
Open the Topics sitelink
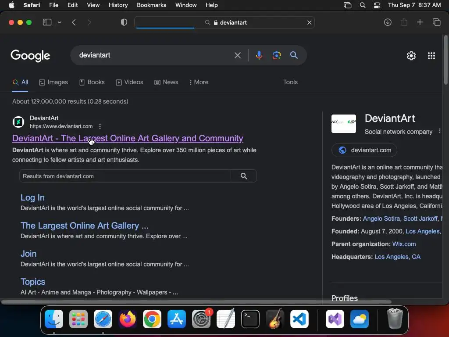click(x=32, y=282)
